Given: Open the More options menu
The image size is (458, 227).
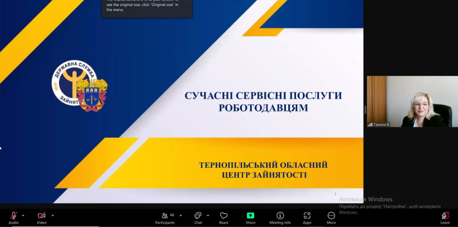Looking at the screenshot, I should pos(331,218).
